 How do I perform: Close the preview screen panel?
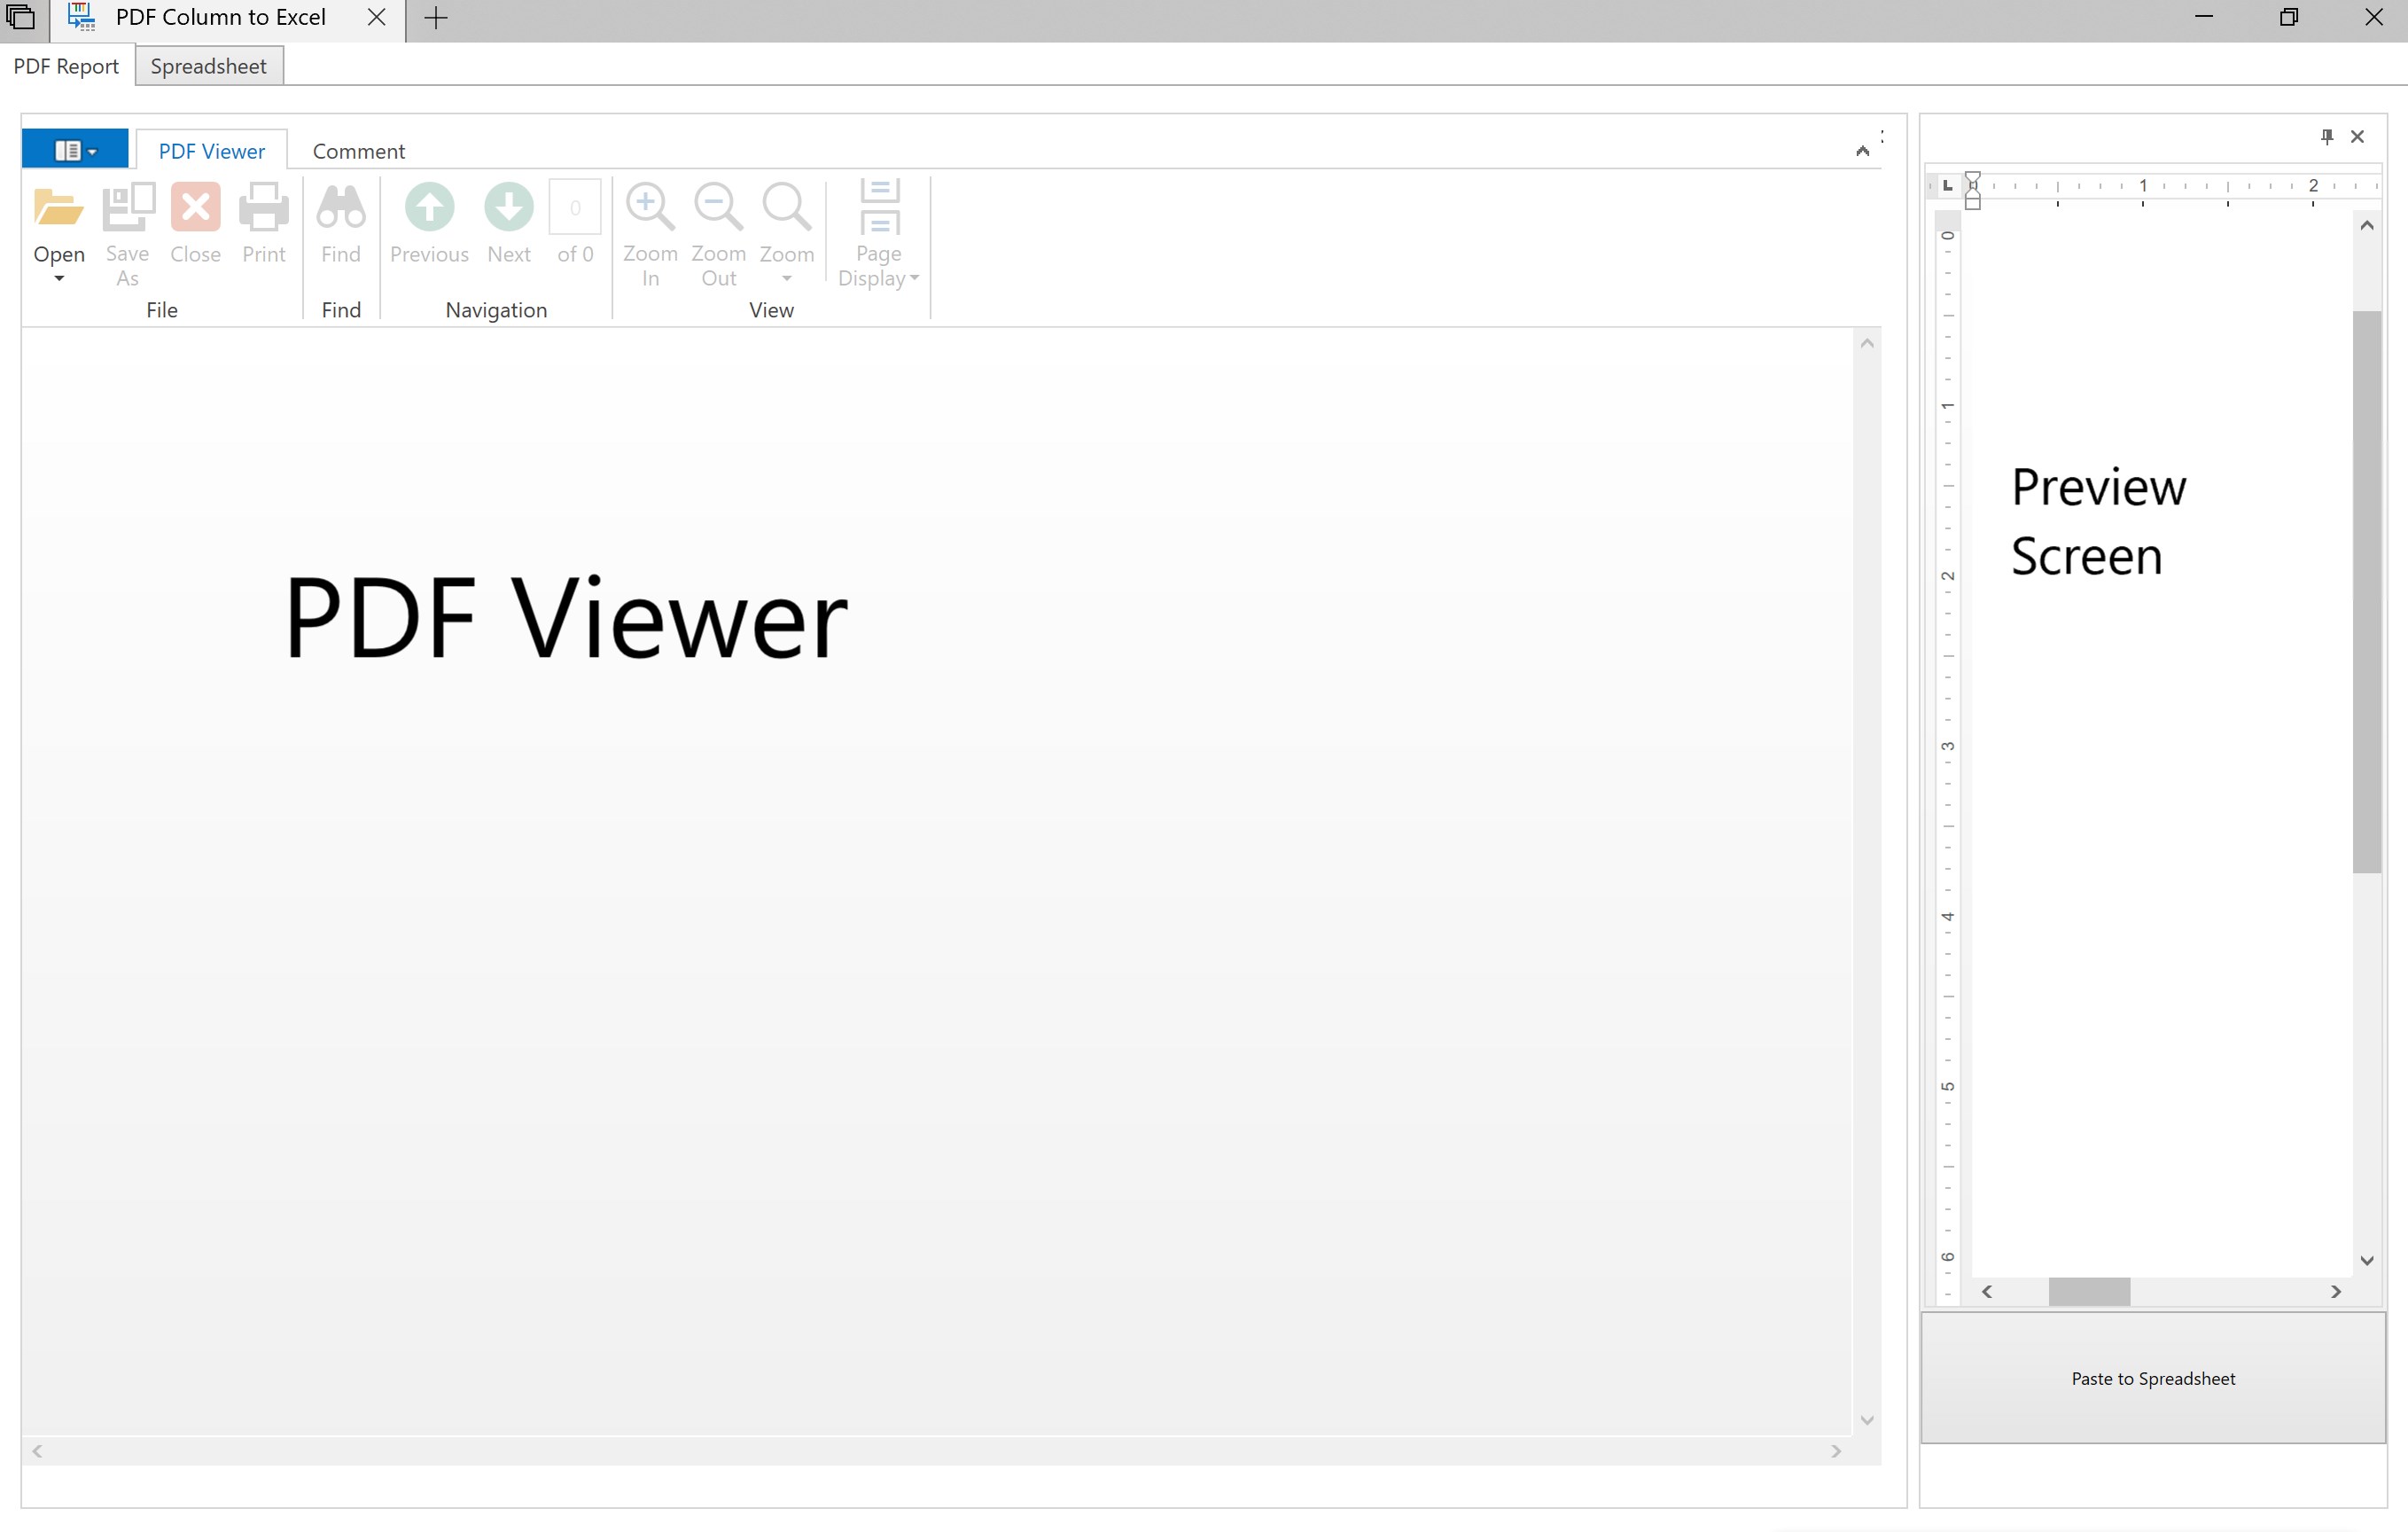pos(2357,136)
